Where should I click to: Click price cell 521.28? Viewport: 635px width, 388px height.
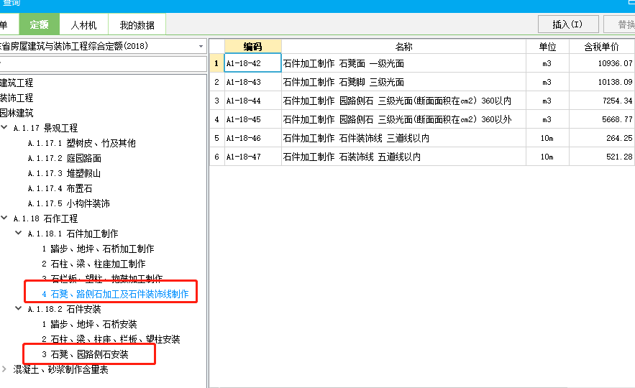602,157
